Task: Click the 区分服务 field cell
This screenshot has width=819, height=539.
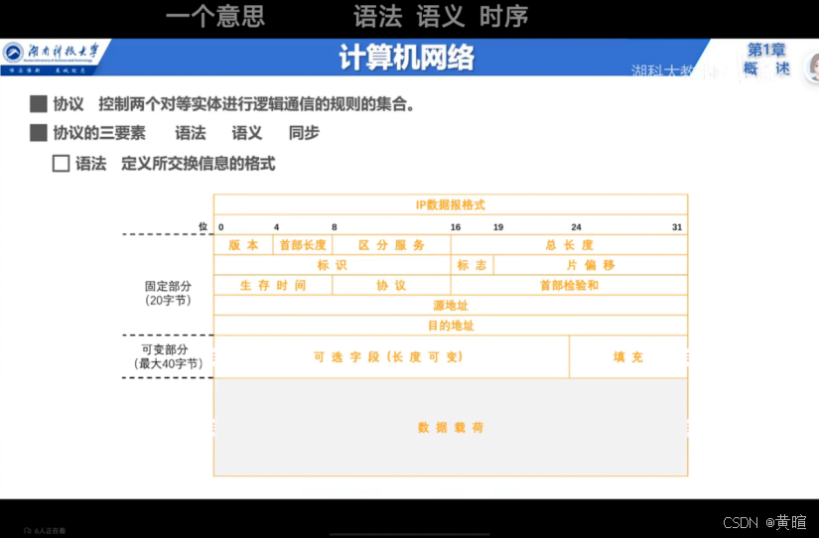Action: tap(391, 245)
